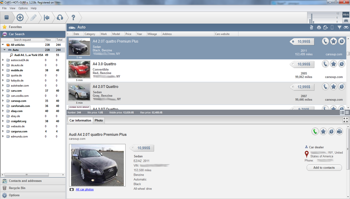Click browser icon in car information panel

(x=331, y=131)
